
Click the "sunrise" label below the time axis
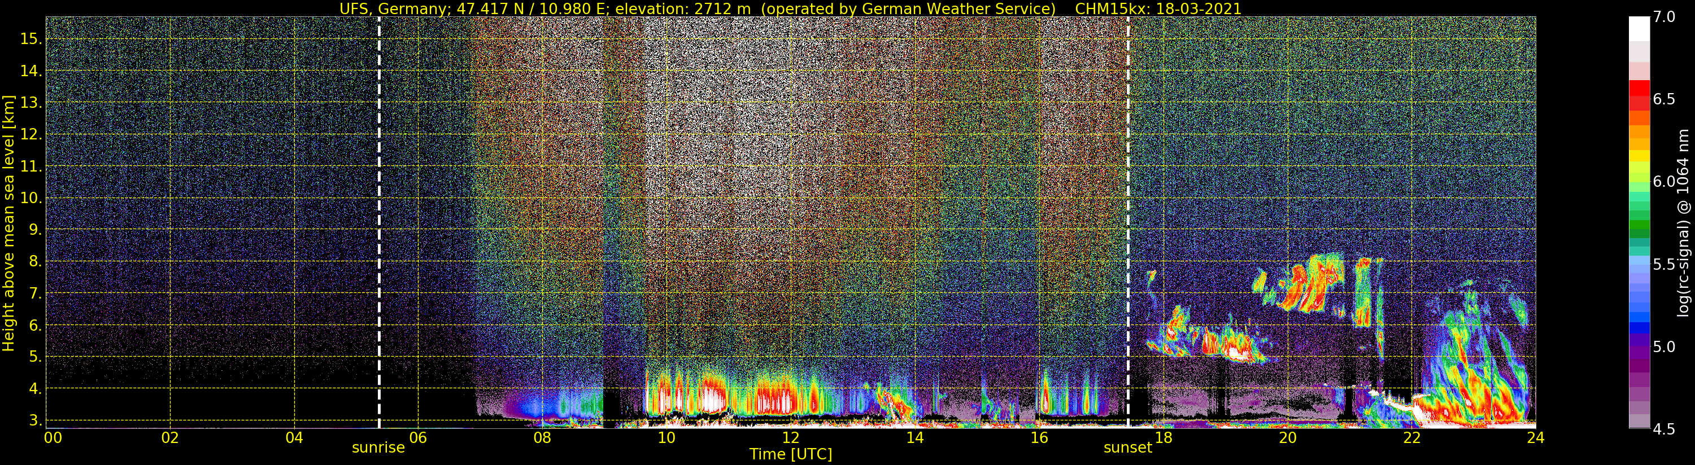[x=378, y=448]
